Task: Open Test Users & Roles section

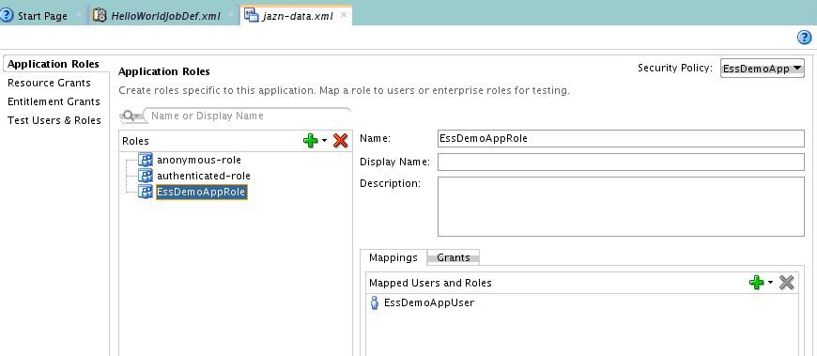Action: 54,120
